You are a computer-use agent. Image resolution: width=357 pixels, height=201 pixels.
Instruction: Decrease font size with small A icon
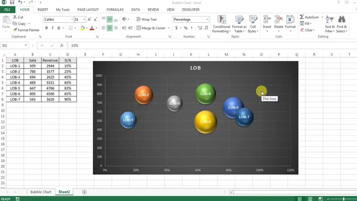click(95, 19)
